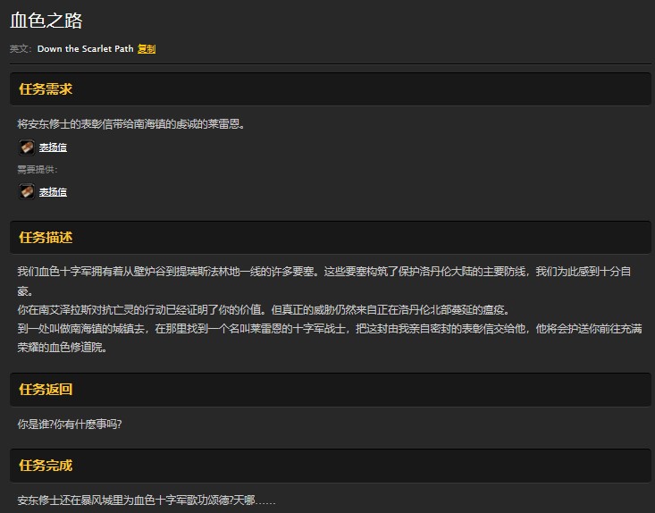Click the 任务完成 section header
This screenshot has width=655, height=513.
pos(46,466)
